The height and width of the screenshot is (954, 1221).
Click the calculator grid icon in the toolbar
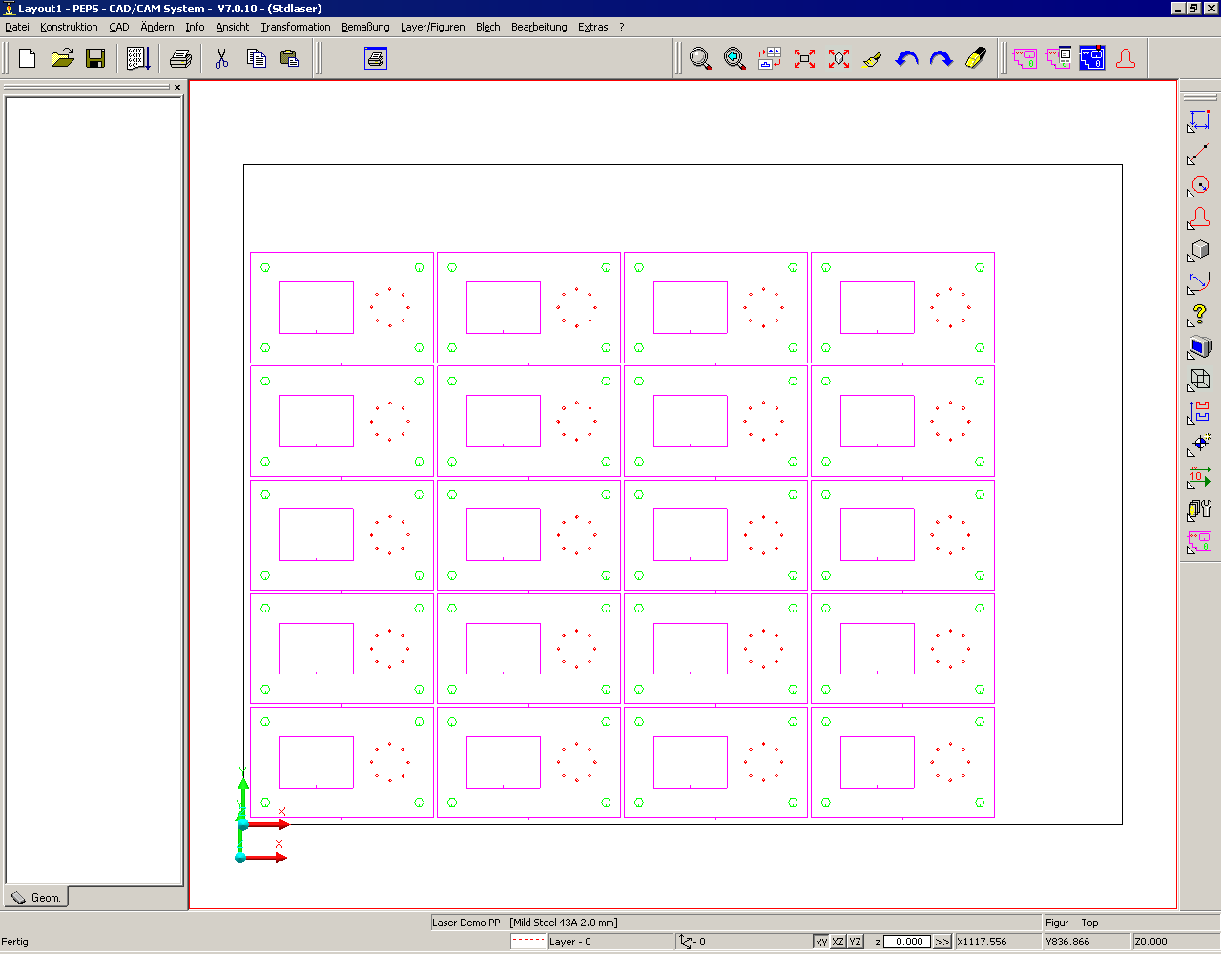[138, 59]
